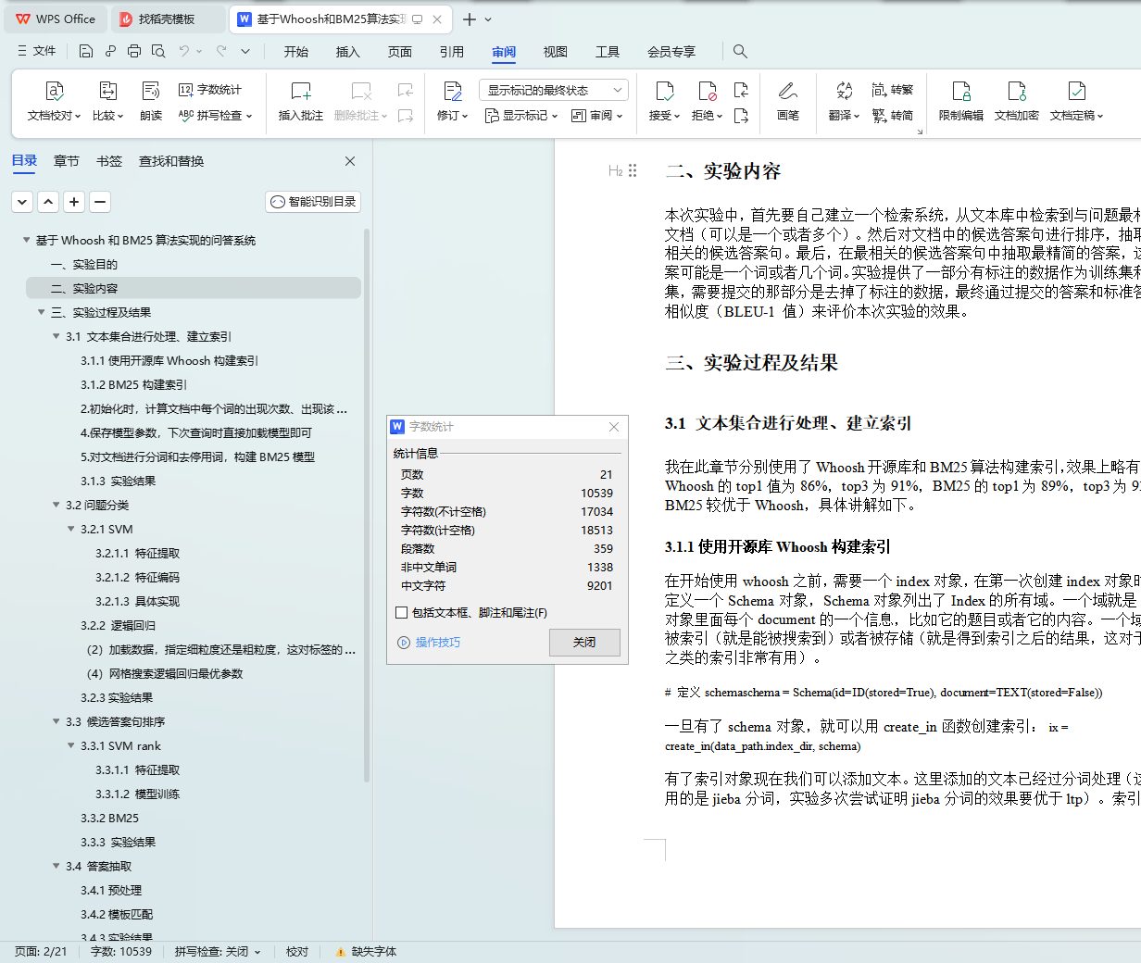Check 包括文本框、脚注和尾注 checkbox
The width and height of the screenshot is (1141, 963).
401,612
